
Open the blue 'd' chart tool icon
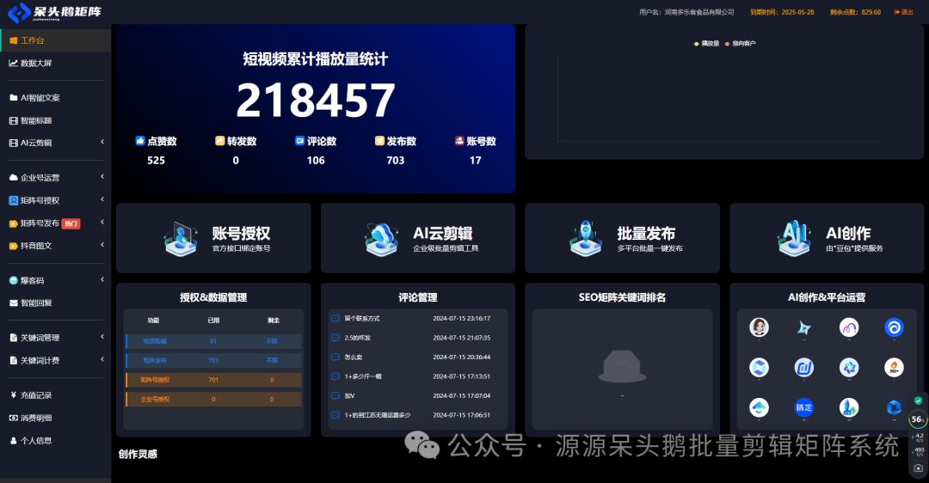804,368
